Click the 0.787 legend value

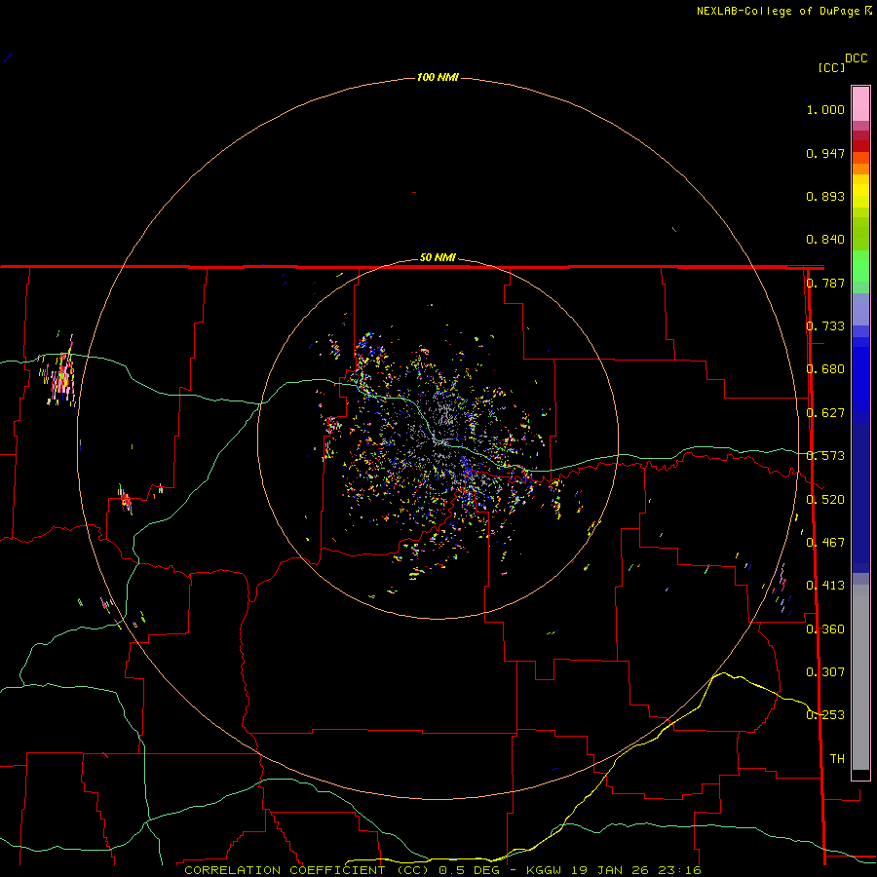(x=825, y=283)
